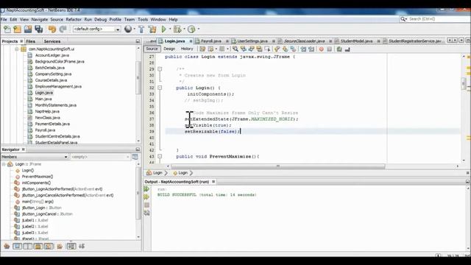The height and width of the screenshot is (265, 471).
Task: Collapse the code fold at line 29
Action: click(x=160, y=69)
